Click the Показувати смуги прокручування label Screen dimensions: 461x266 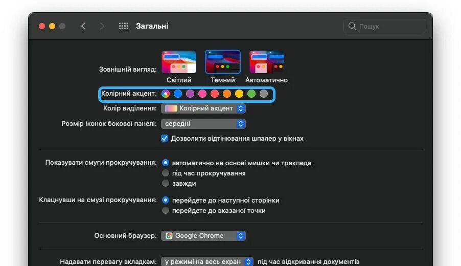101,163
